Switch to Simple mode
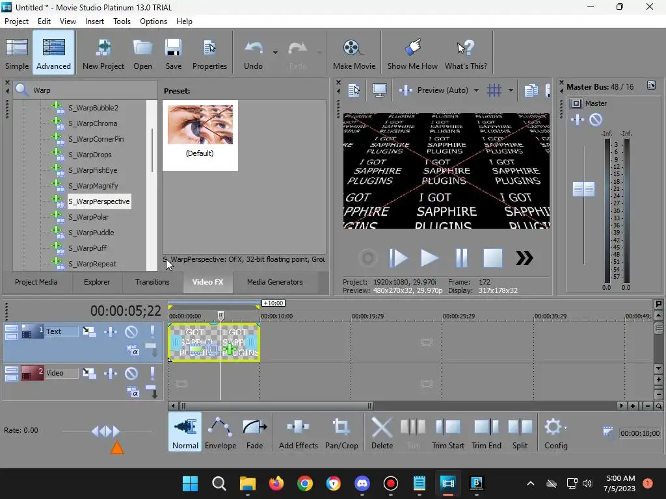This screenshot has width=666, height=499. [x=17, y=53]
